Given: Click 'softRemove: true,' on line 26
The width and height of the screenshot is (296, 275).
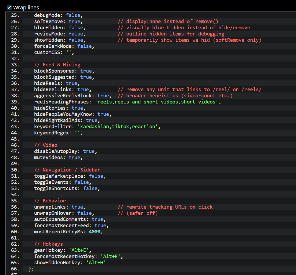Looking at the screenshot, I should click(x=58, y=22).
